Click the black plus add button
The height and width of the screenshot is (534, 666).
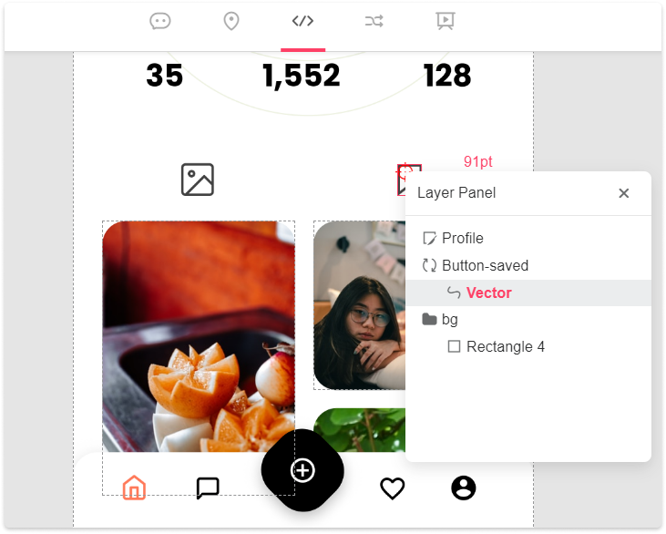point(302,470)
